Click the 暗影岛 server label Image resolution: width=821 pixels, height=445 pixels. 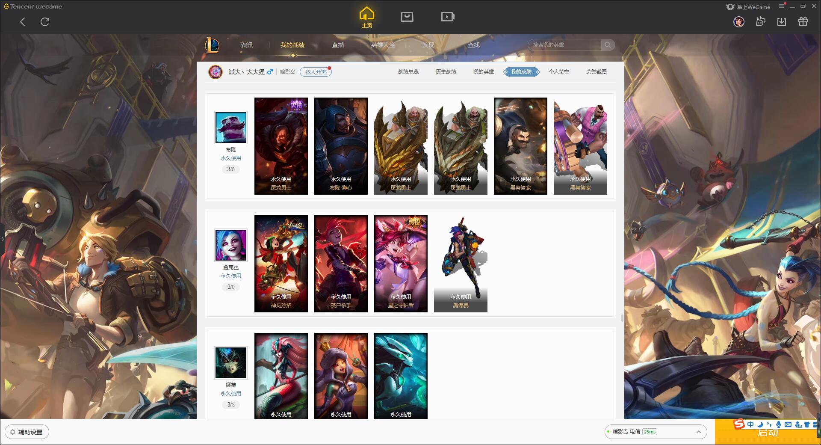click(x=287, y=72)
